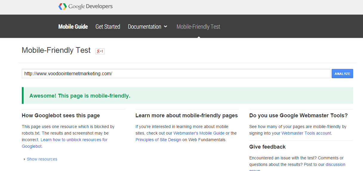Click 'Learn more about mobile-friendly pages' heading
Image resolution: width=363 pixels, height=171 pixels.
[x=187, y=115]
